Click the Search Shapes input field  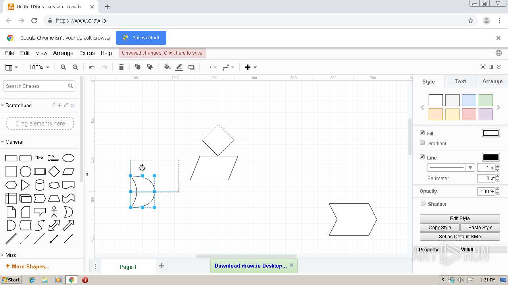[x=40, y=86]
